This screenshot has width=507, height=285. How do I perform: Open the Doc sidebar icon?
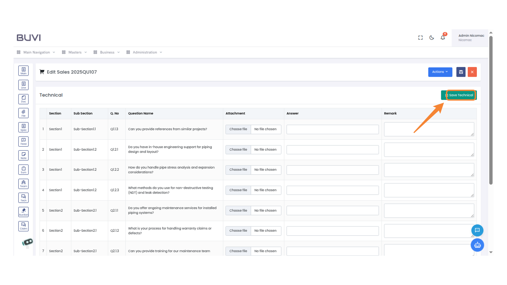point(24,99)
